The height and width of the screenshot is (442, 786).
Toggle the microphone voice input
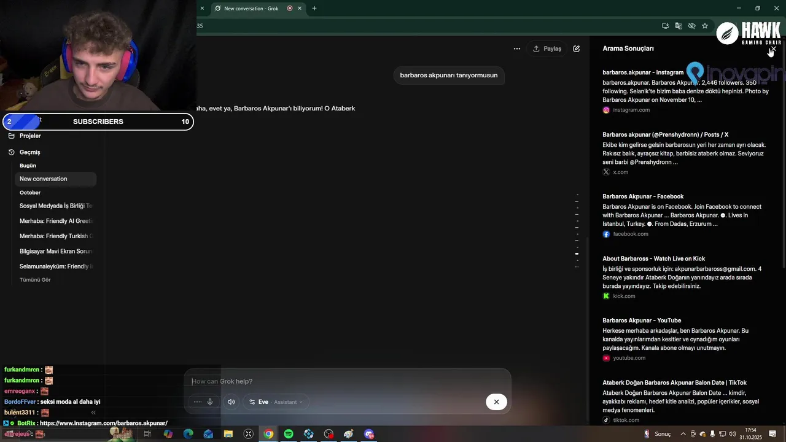[210, 402]
